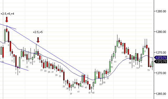Click bar number label 5
Screen dimensions: 168x99
(12, 61)
